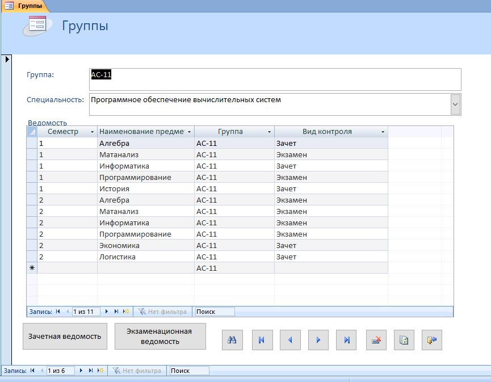The image size is (491, 382).
Task: Click the История cell
Action: coord(146,189)
